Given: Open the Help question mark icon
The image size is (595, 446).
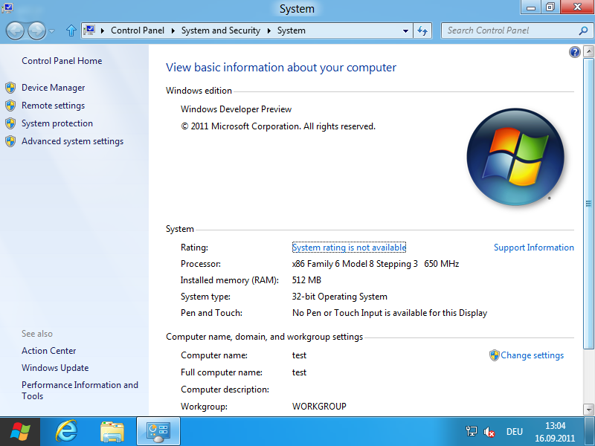Looking at the screenshot, I should [x=574, y=52].
